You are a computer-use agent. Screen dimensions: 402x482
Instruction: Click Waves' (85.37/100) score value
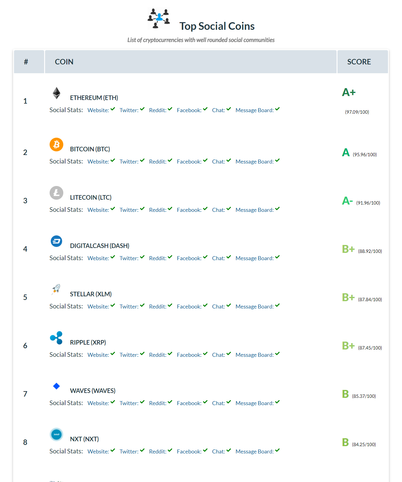click(x=364, y=396)
